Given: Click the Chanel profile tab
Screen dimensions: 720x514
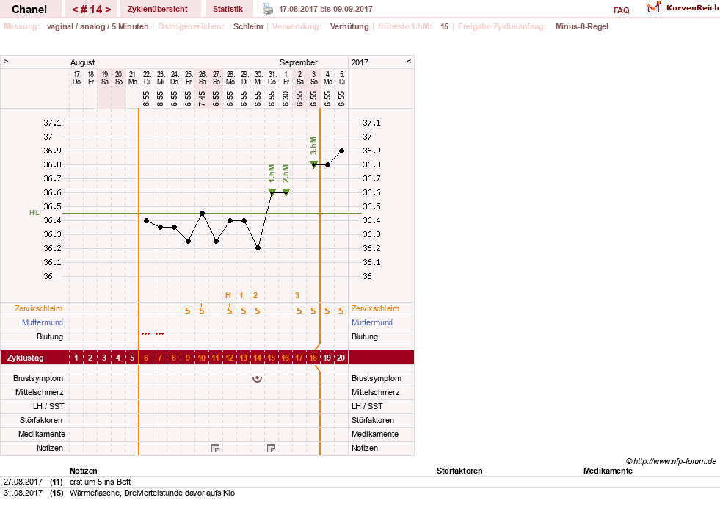Looking at the screenshot, I should 29,10.
